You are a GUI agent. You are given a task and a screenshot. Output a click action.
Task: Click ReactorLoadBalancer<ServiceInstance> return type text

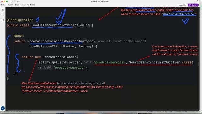(x=61, y=41)
